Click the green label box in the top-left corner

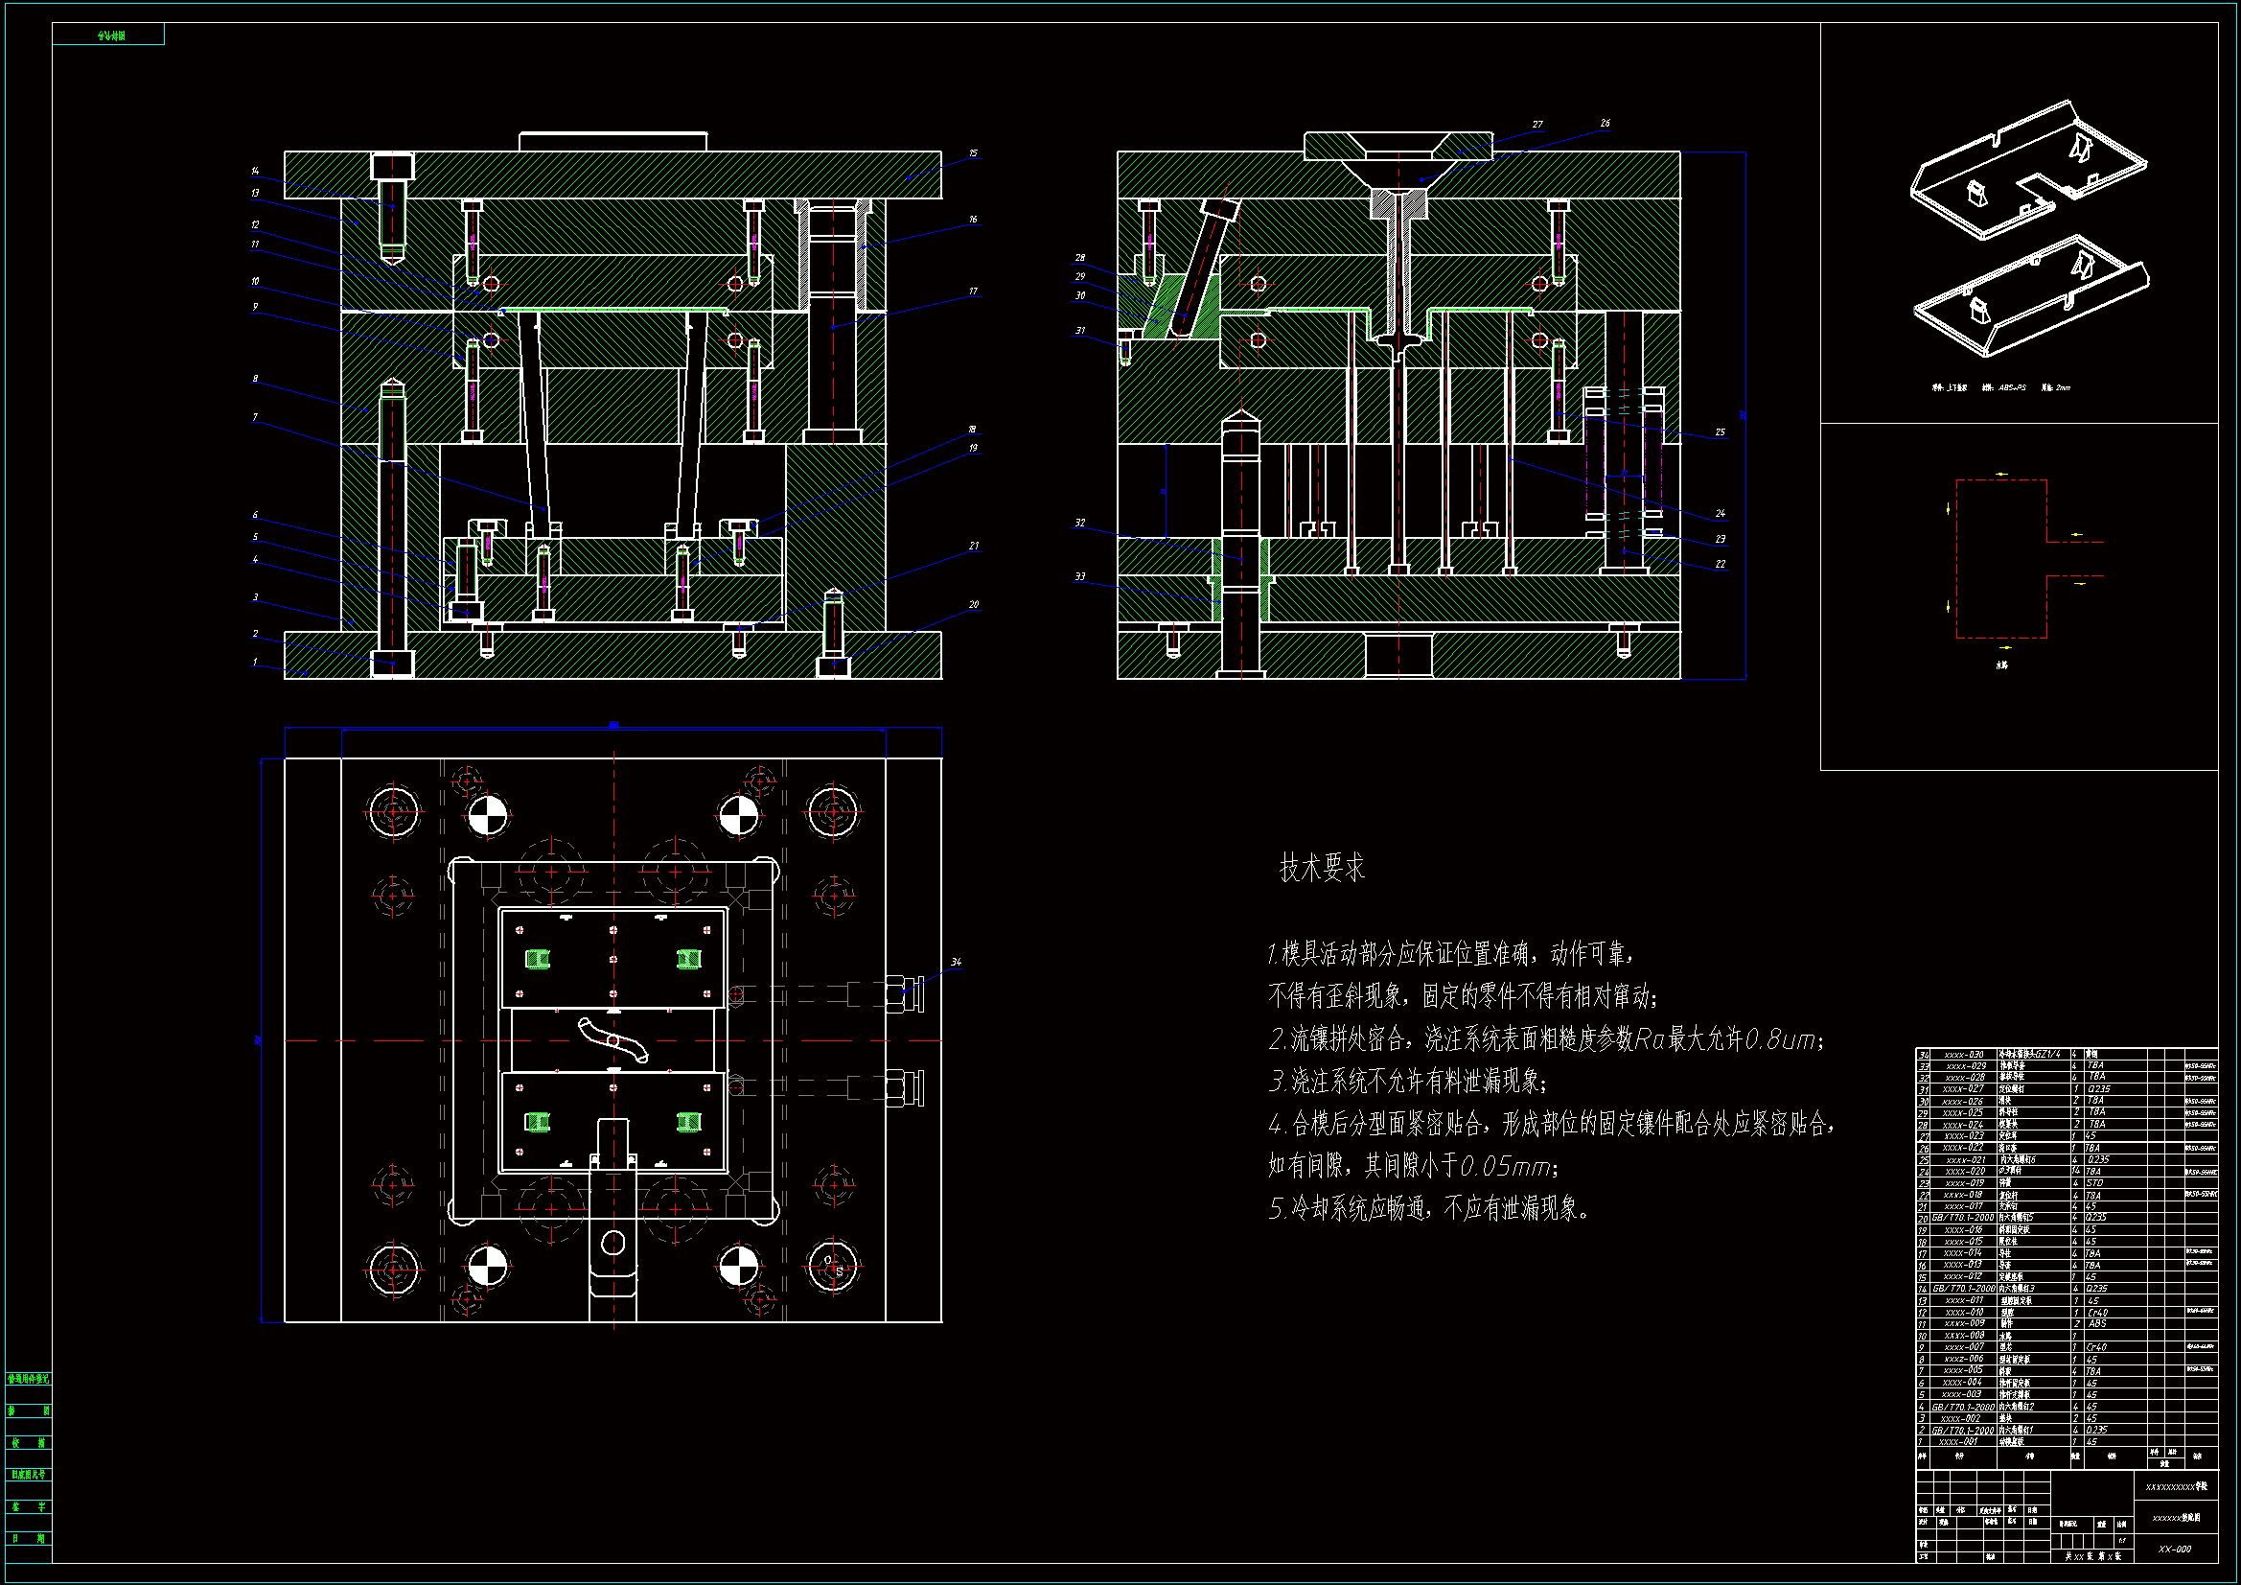point(109,35)
